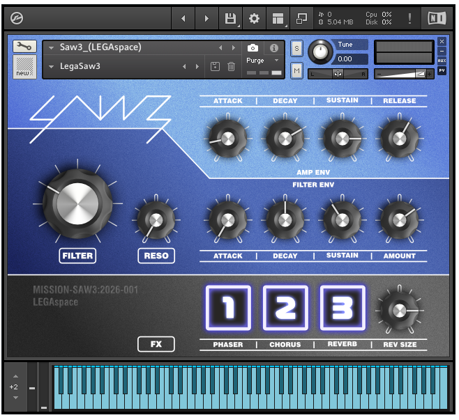The width and height of the screenshot is (459, 420).
Task: Open the workspace layout panel icon
Action: click(278, 18)
